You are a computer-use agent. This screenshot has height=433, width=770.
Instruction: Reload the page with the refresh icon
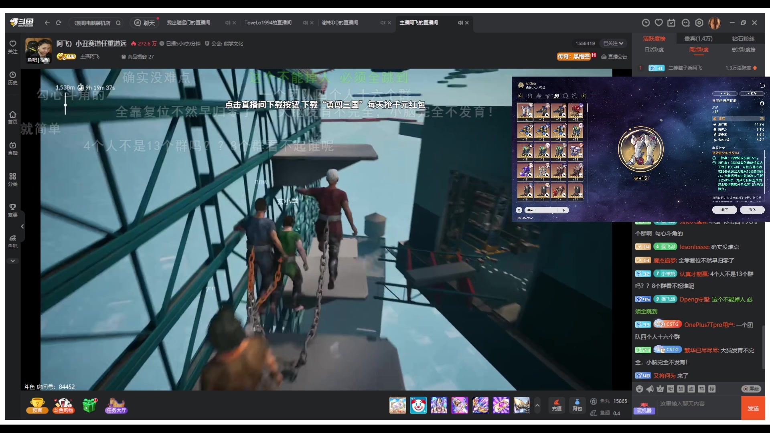coord(59,23)
